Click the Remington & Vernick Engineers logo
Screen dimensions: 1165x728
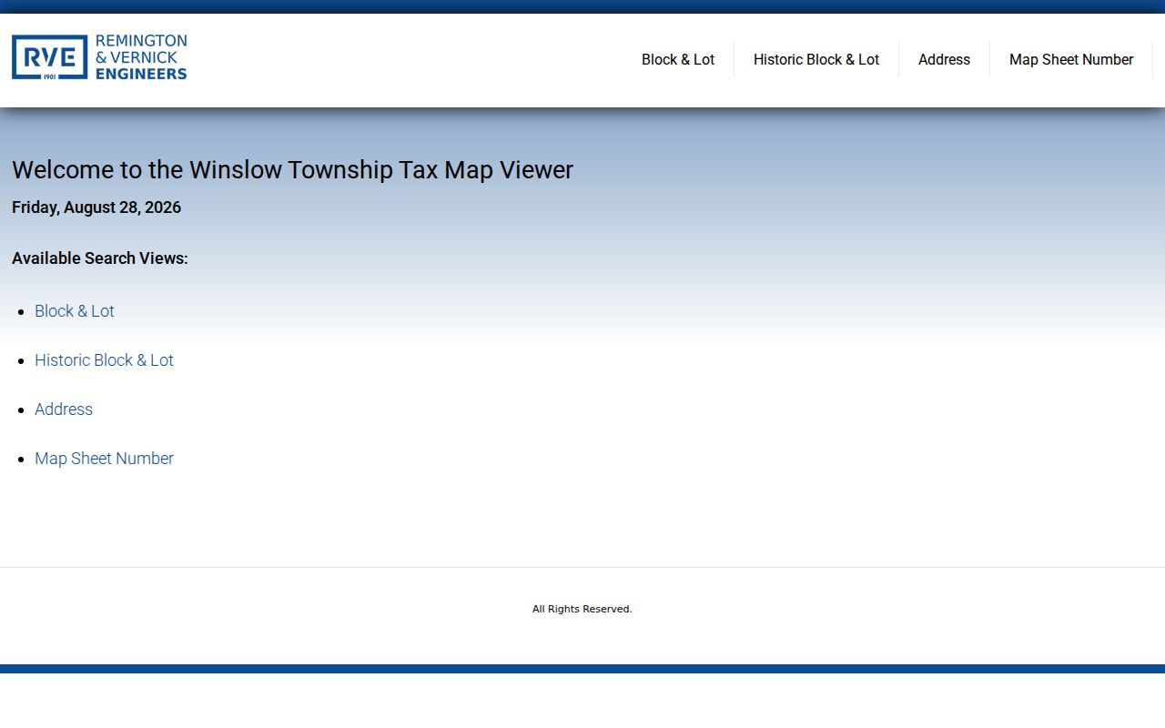click(99, 57)
